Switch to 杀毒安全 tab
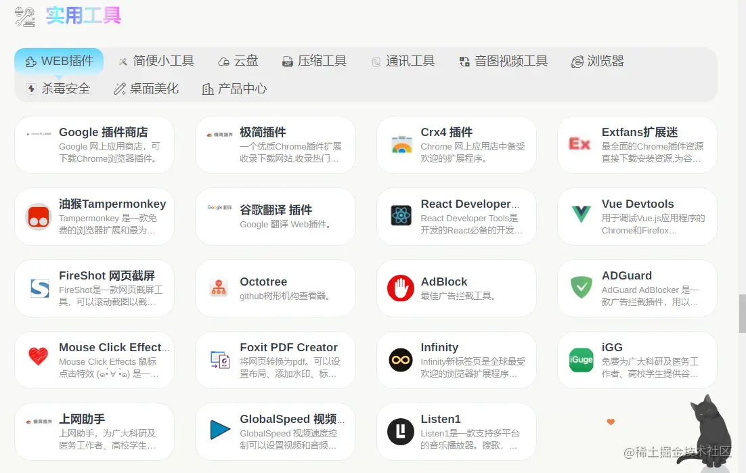This screenshot has width=746, height=473. 58,89
